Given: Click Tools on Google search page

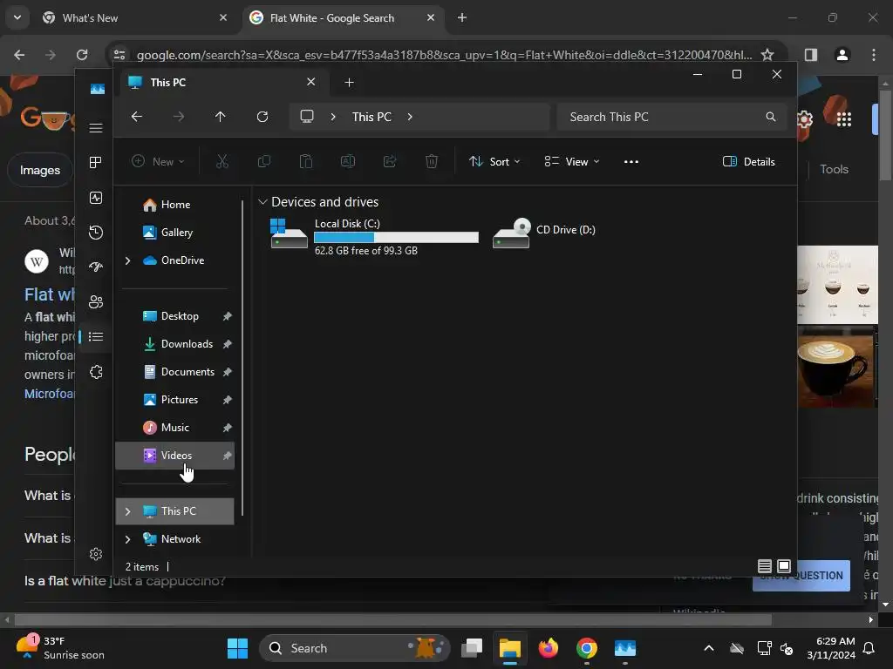Looking at the screenshot, I should 834,169.
